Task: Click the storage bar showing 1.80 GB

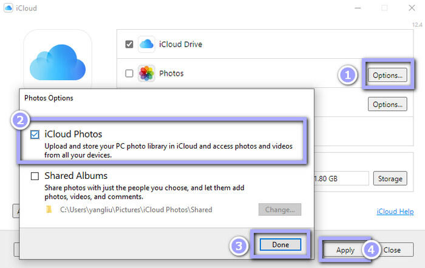Action: click(x=341, y=178)
